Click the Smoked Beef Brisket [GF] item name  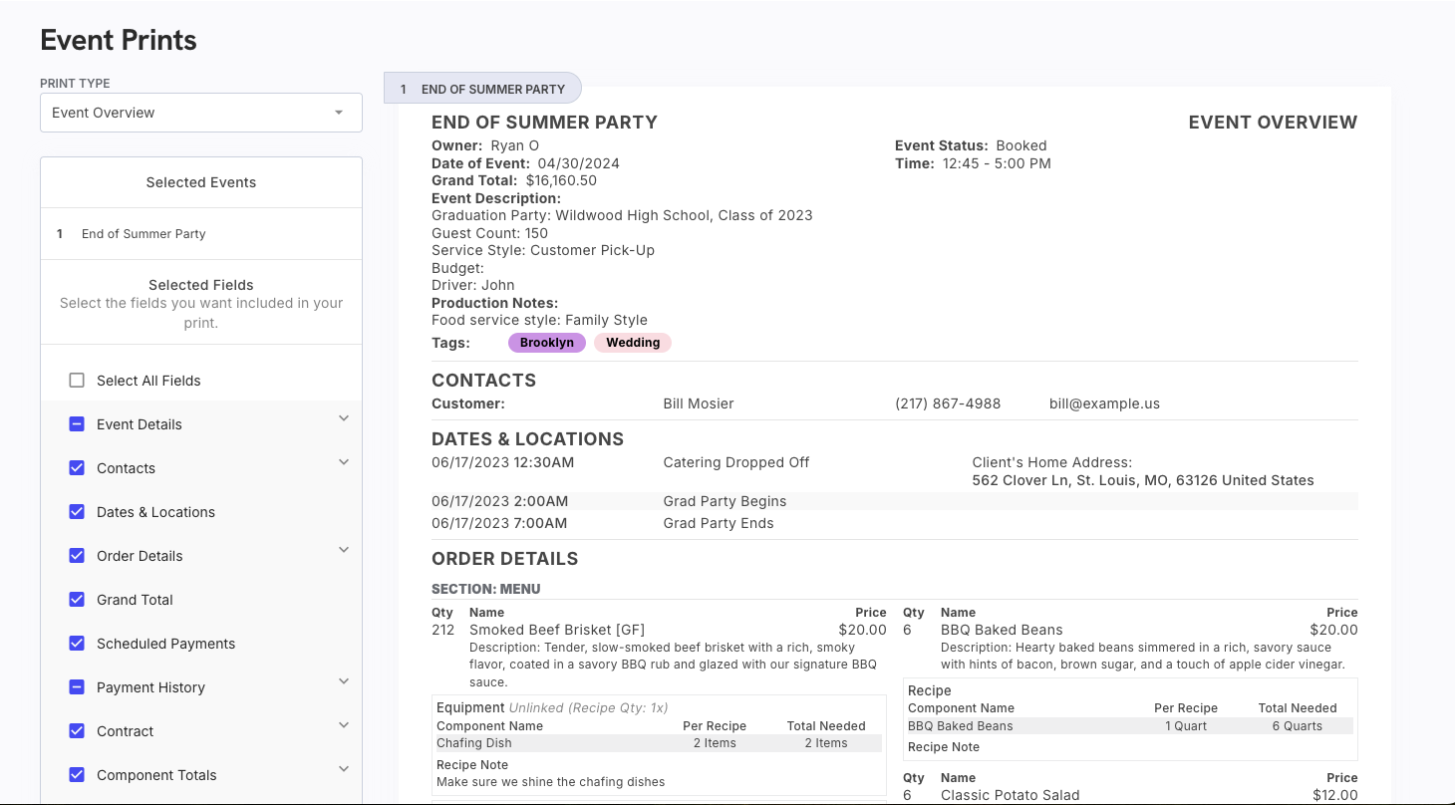(x=557, y=630)
